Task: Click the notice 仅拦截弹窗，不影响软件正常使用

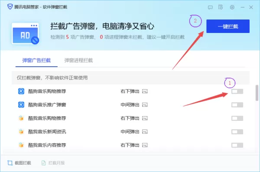Action: [x=52, y=78]
